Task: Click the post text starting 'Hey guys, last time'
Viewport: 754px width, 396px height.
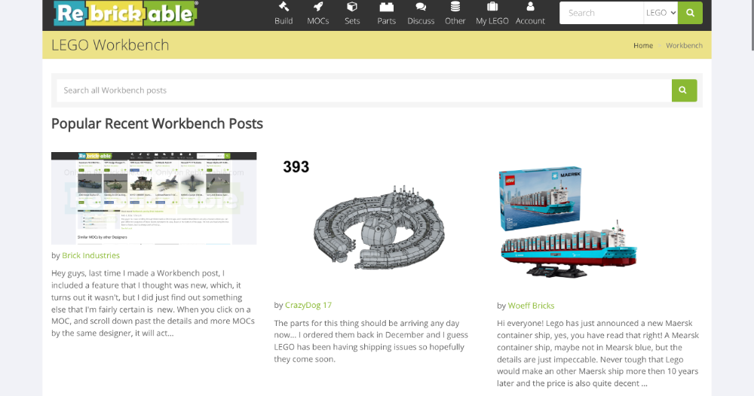Action: tap(153, 303)
